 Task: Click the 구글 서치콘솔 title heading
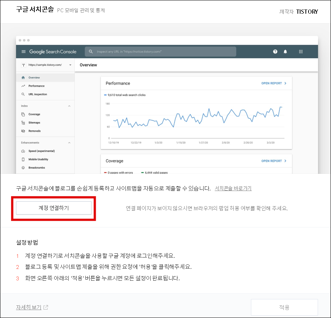35,9
